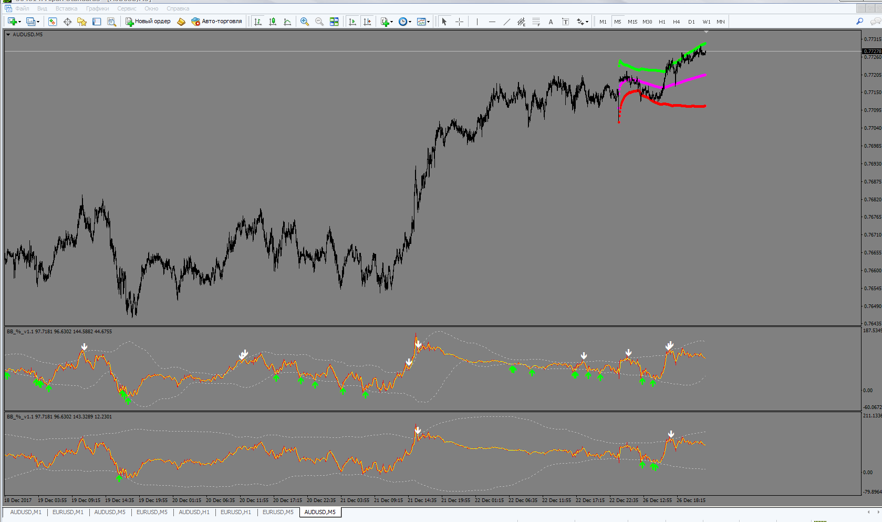Switch to the AUDUSD,H1 chart tab
This screenshot has height=522, width=882.
(x=194, y=512)
